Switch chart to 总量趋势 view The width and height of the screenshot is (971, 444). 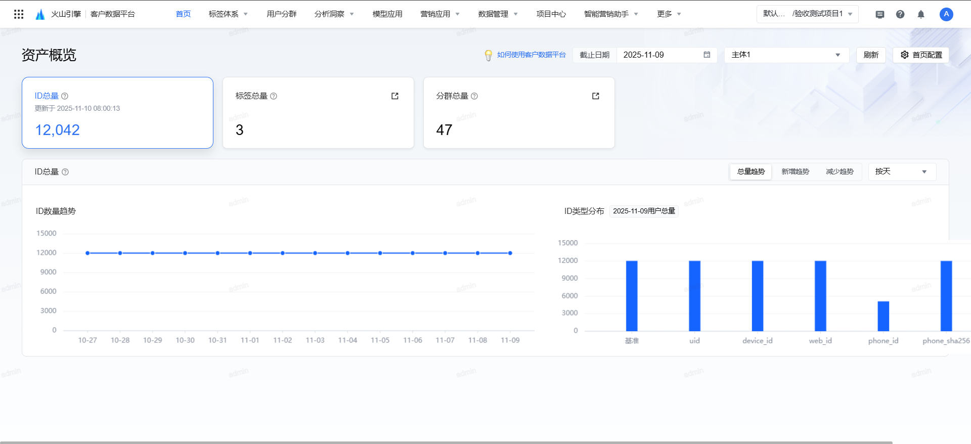751,171
